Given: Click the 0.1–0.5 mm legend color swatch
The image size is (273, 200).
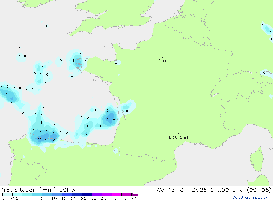Looking at the screenshot, I should 7,195.
